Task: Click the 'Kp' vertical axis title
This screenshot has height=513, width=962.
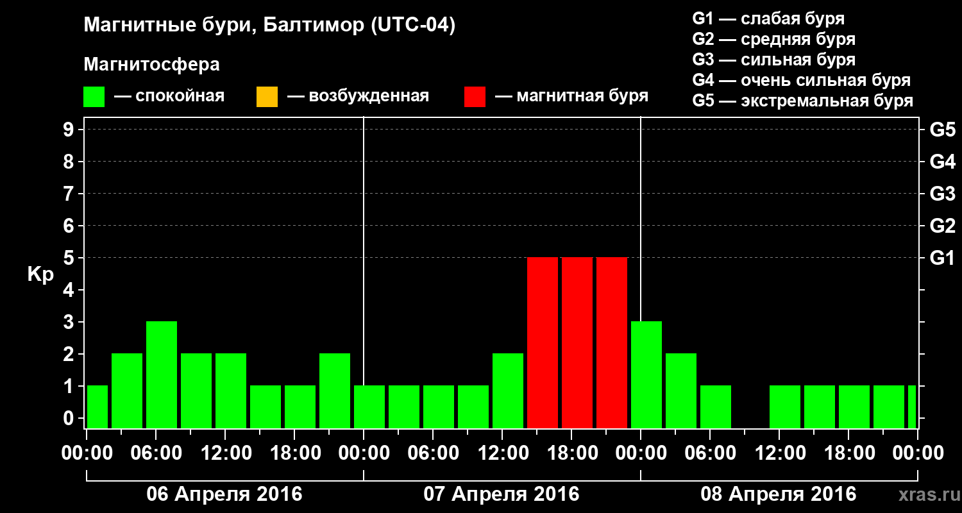Action: [40, 274]
